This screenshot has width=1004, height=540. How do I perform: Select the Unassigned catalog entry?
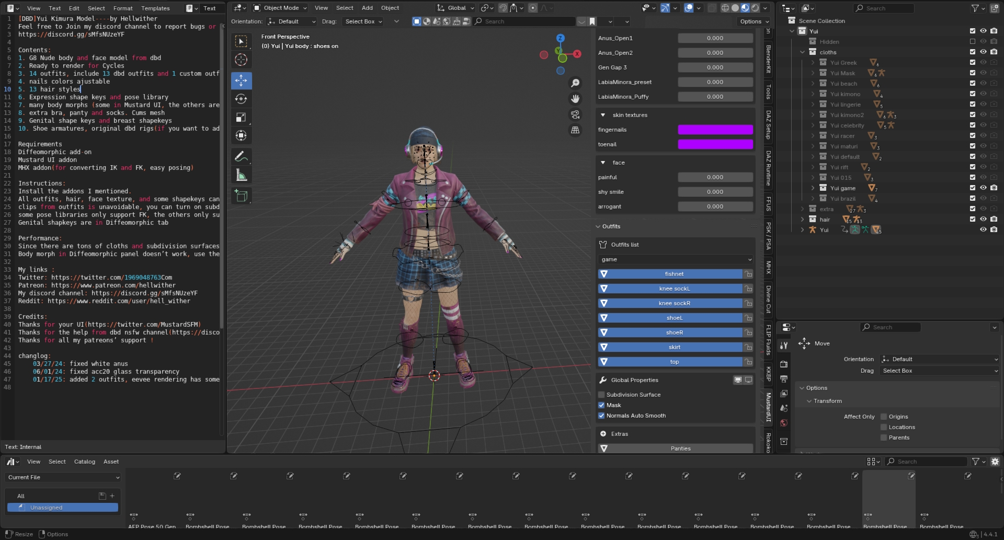click(63, 508)
